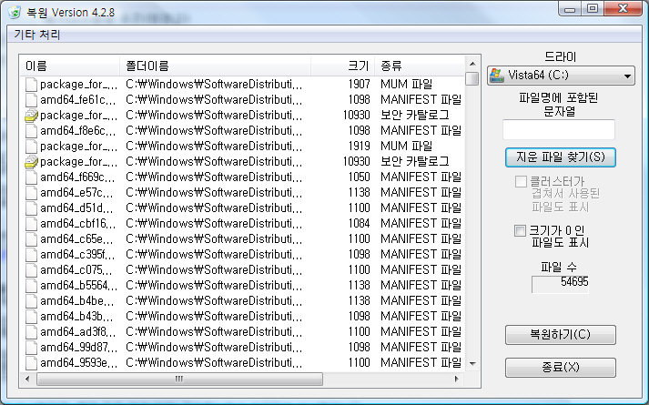Click the file icon beside amd64_b5564
Screen dimensions: 649x405
click(x=32, y=286)
